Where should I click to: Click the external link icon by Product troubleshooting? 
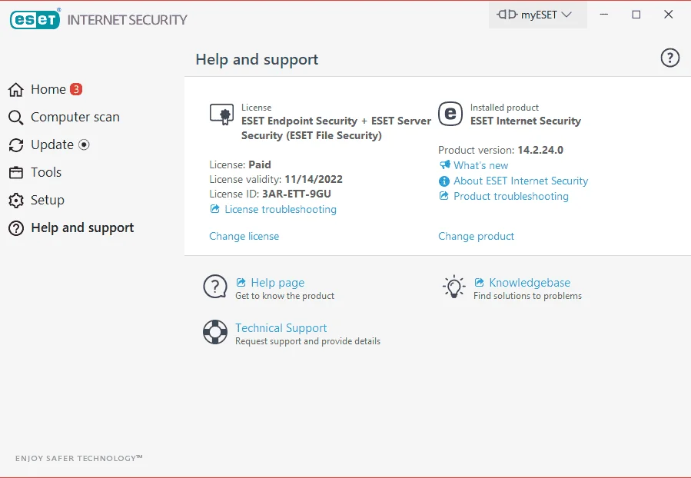(444, 196)
